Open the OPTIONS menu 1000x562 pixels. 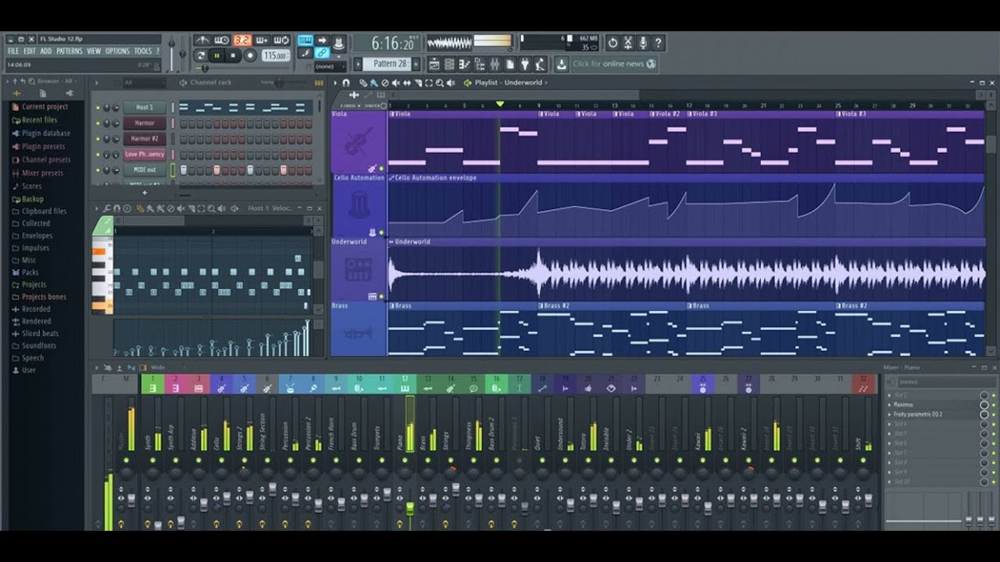click(x=117, y=52)
